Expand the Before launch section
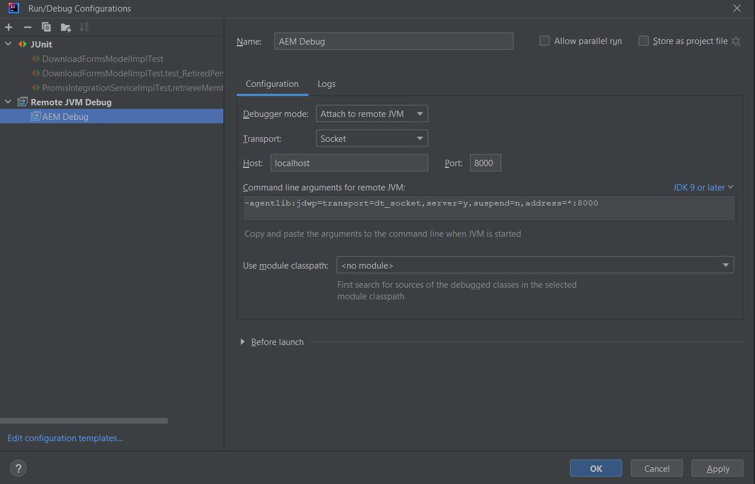Screen dimensions: 755x484 (x=242, y=342)
